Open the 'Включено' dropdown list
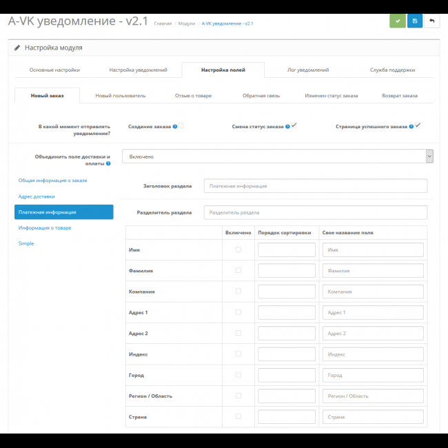 point(277,156)
